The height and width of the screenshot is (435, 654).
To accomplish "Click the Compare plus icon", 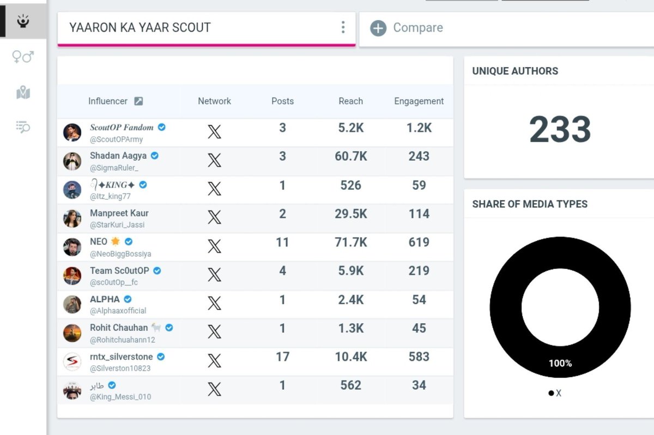I will point(378,28).
